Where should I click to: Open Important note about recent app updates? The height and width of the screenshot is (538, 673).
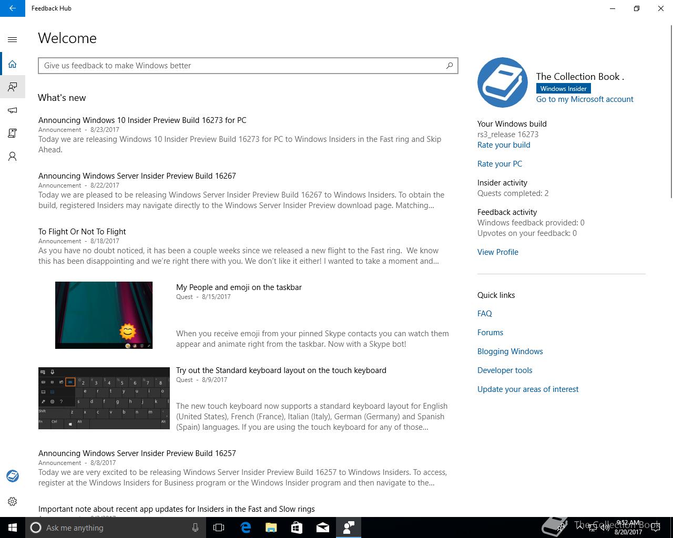tap(177, 509)
